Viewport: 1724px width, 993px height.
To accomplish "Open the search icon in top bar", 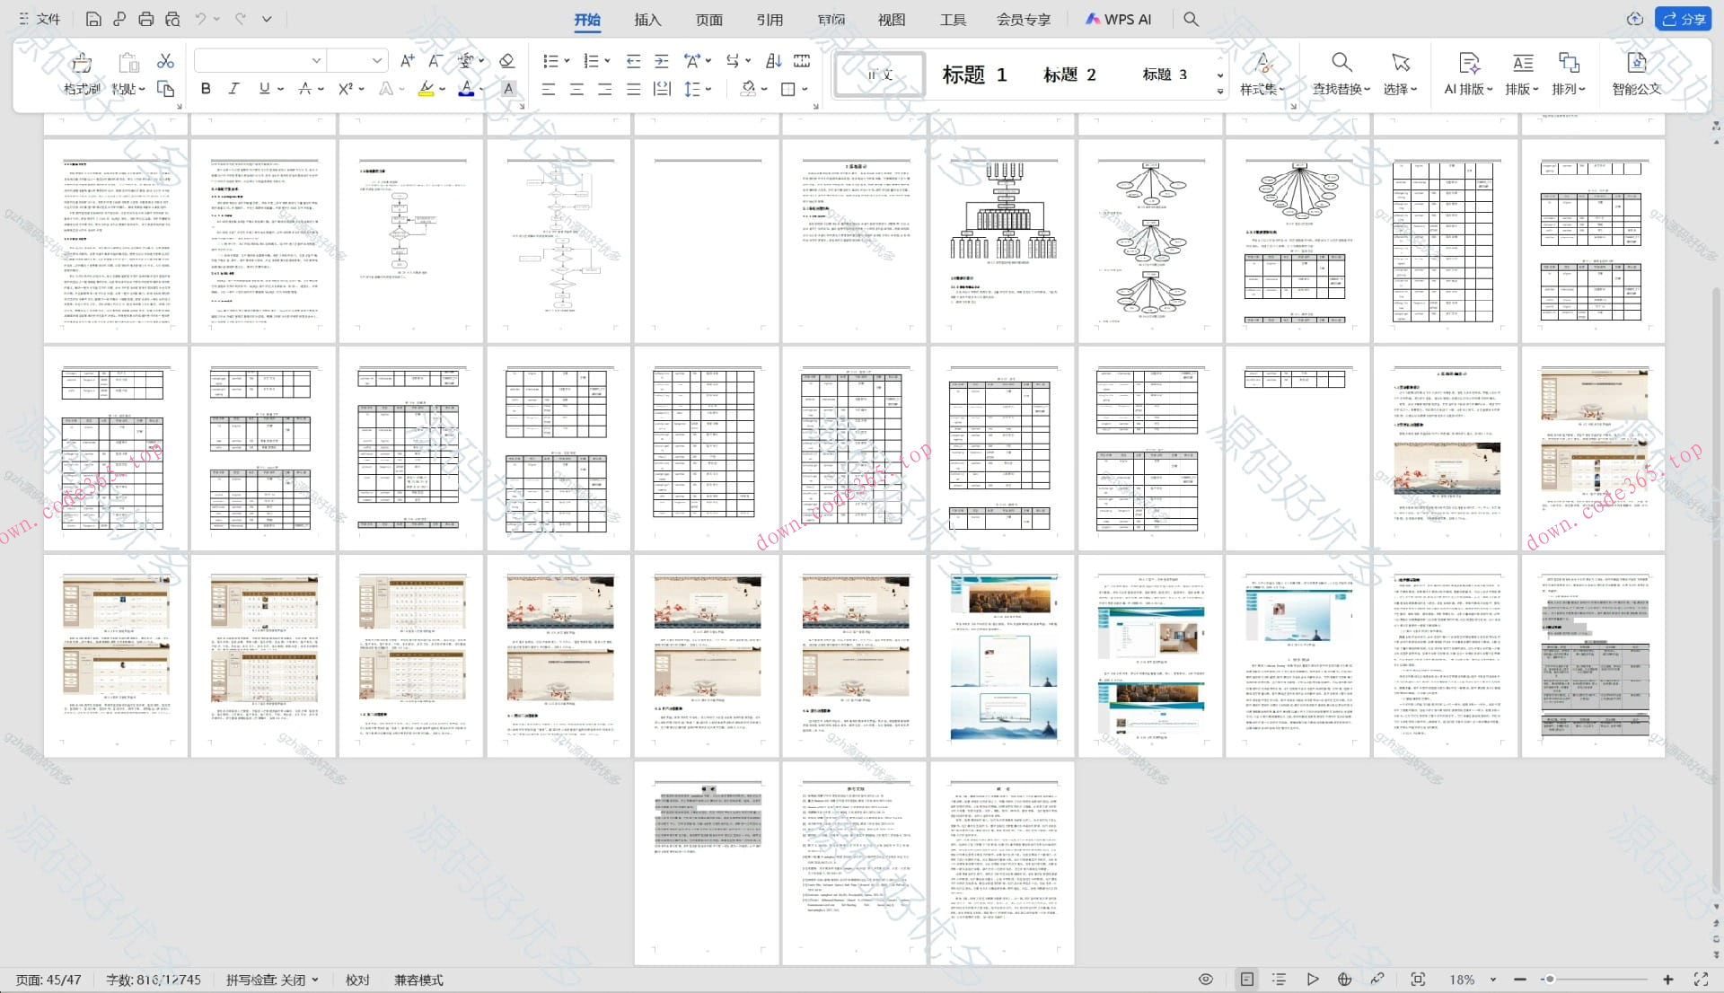I will click(x=1191, y=19).
